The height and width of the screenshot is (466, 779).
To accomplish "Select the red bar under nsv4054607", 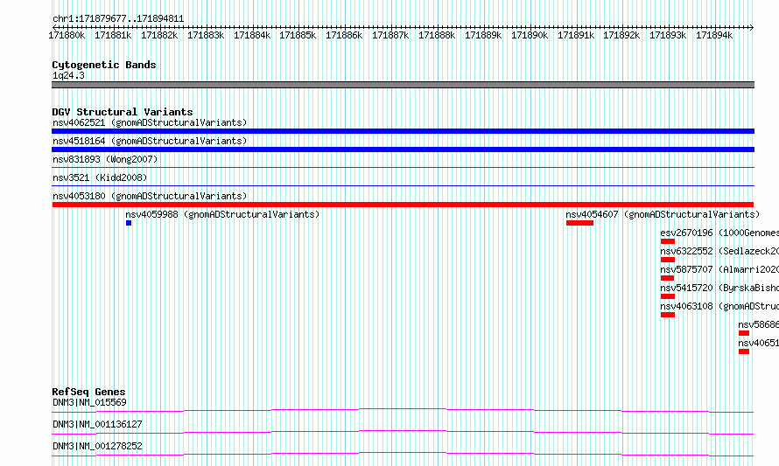I will tap(579, 223).
